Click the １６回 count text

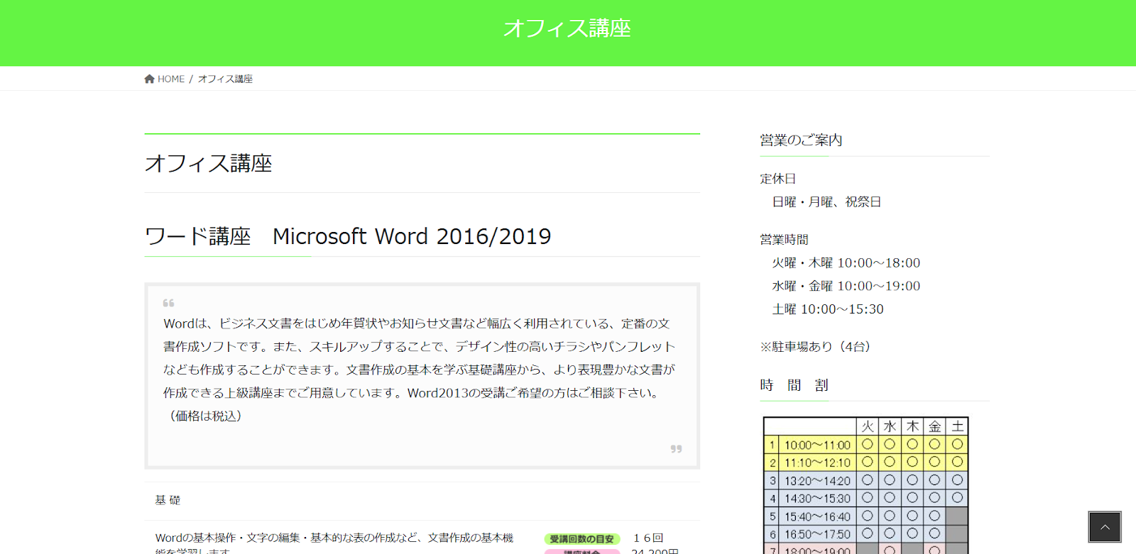[648, 538]
